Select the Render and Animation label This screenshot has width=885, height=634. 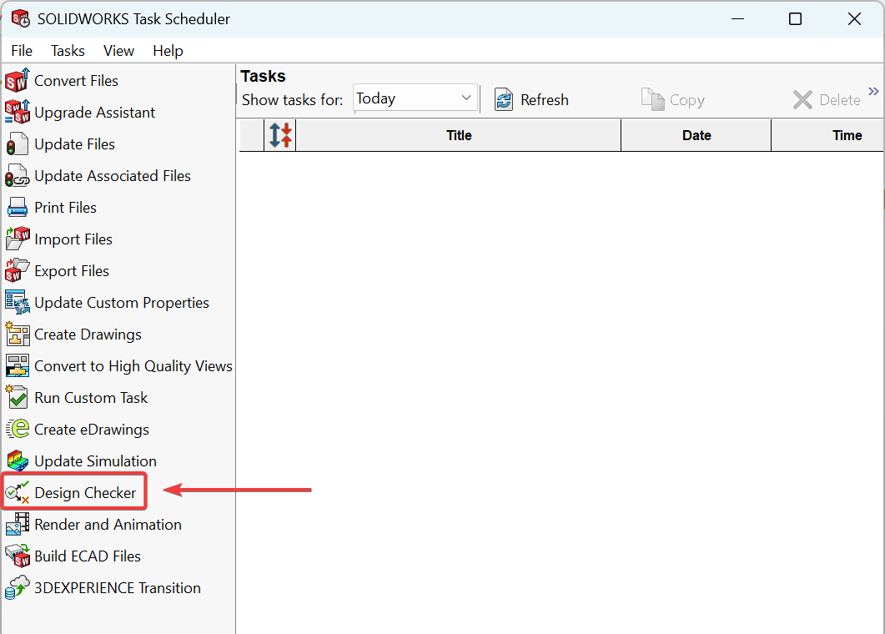tap(108, 525)
